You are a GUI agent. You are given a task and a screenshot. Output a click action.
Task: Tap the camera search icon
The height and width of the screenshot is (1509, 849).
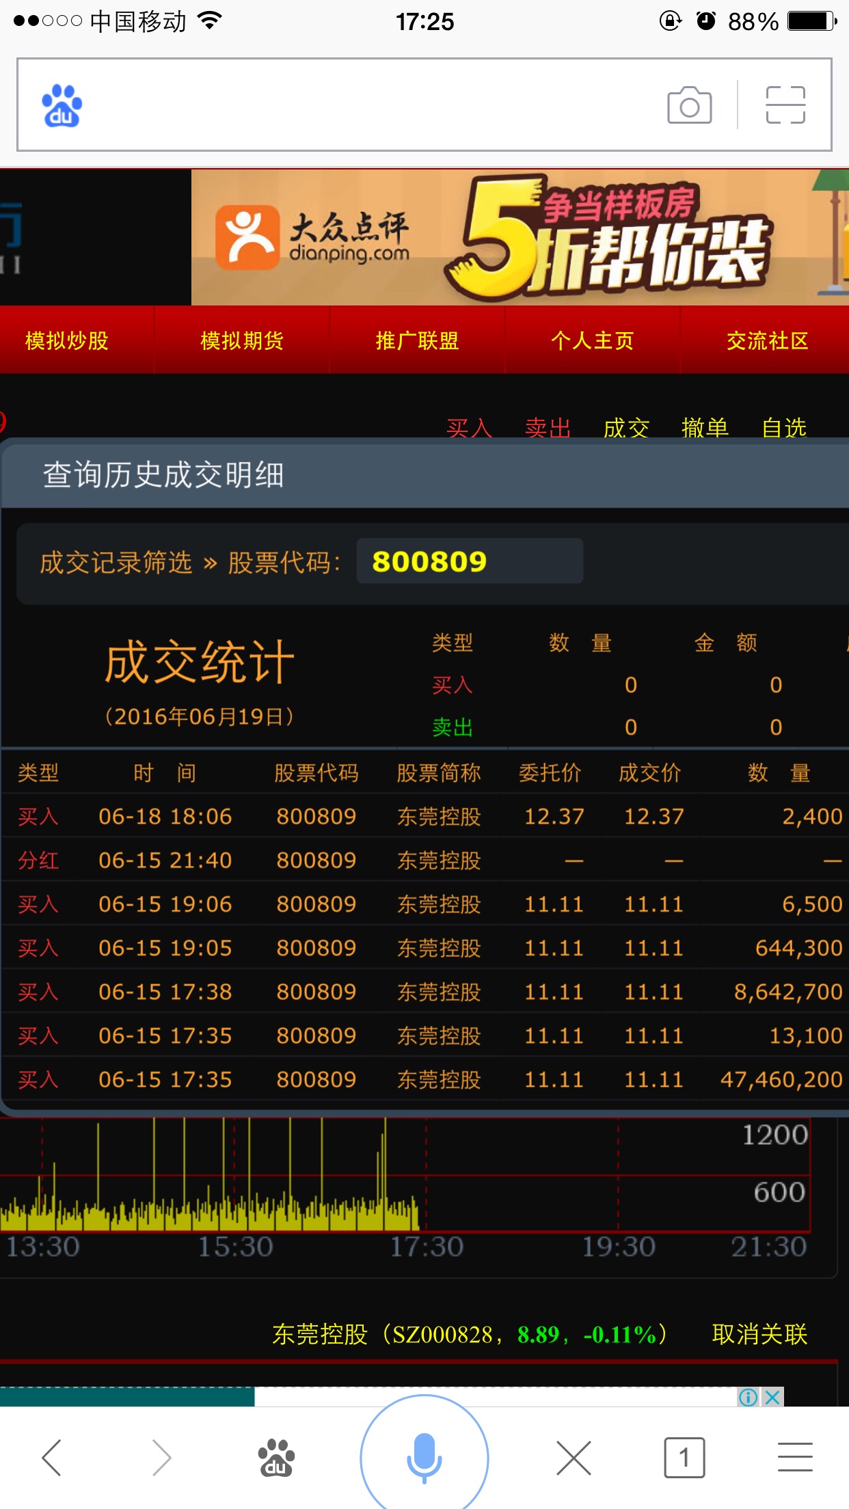[x=689, y=105]
